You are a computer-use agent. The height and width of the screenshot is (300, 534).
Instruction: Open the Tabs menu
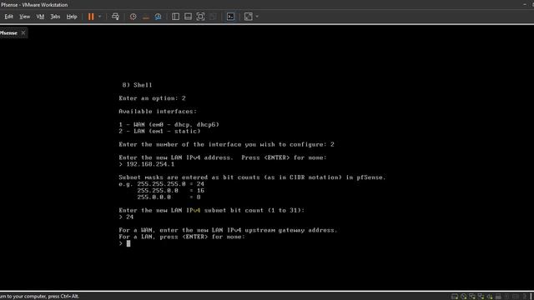click(55, 17)
